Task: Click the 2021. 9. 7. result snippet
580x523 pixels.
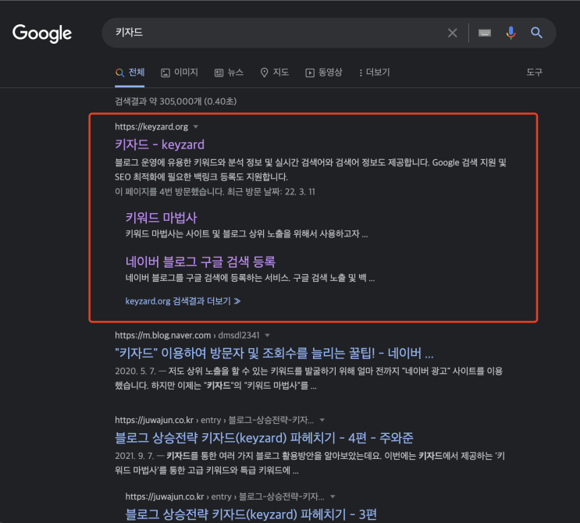Action: [310, 463]
